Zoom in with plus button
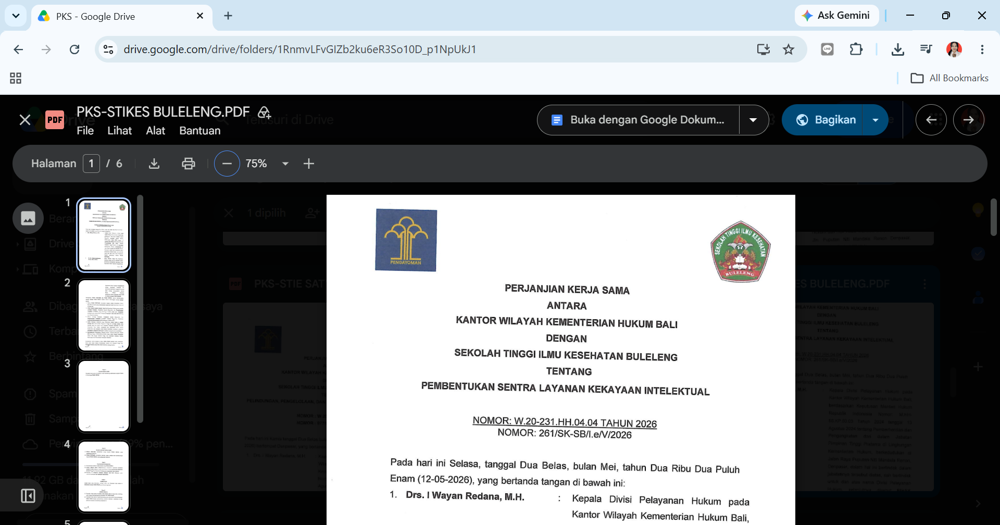Image resolution: width=1000 pixels, height=525 pixels. coord(309,164)
